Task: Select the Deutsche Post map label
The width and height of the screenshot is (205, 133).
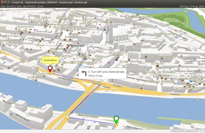Action: click(x=165, y=56)
